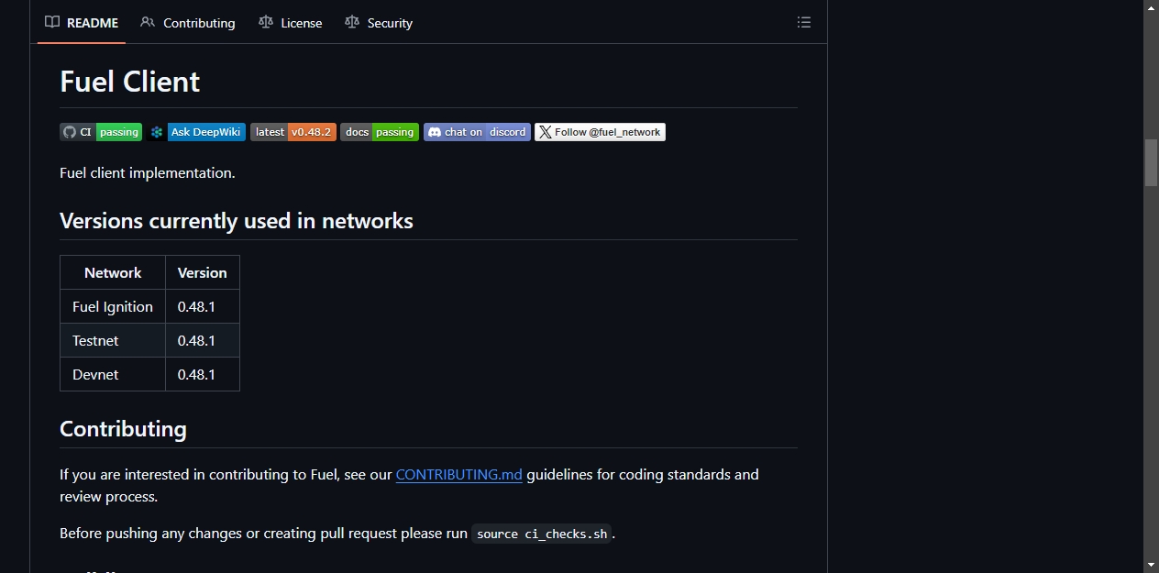
Task: Switch to the License tab
Action: [x=290, y=22]
